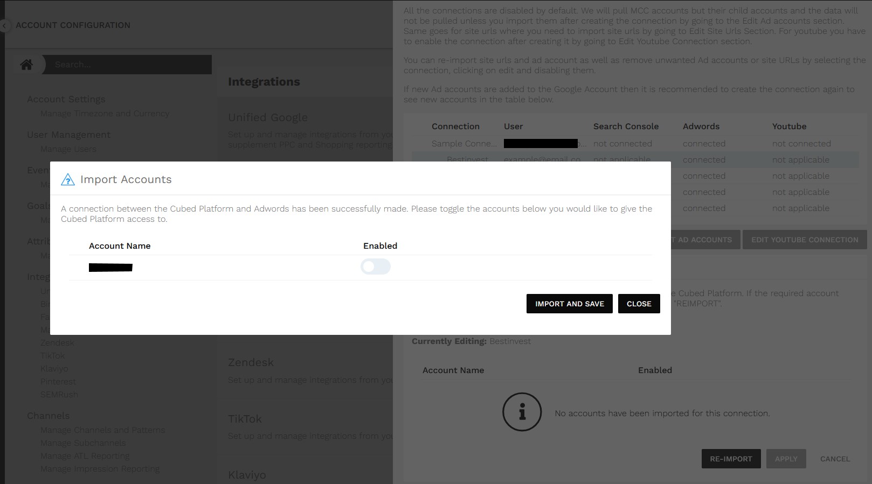The height and width of the screenshot is (484, 872).
Task: Click the redacted account name in dialog
Action: click(110, 267)
